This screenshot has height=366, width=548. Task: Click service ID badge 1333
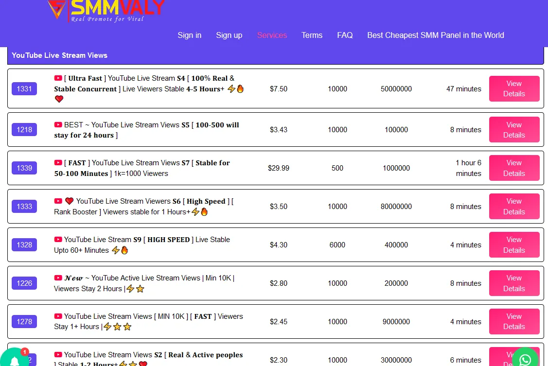pyautogui.click(x=24, y=207)
